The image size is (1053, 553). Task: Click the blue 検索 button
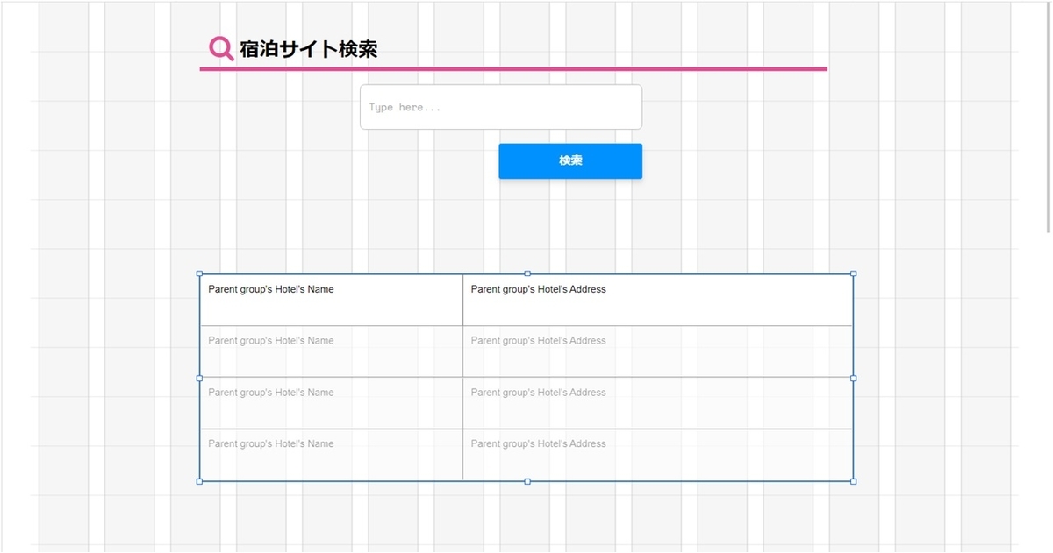pos(570,161)
